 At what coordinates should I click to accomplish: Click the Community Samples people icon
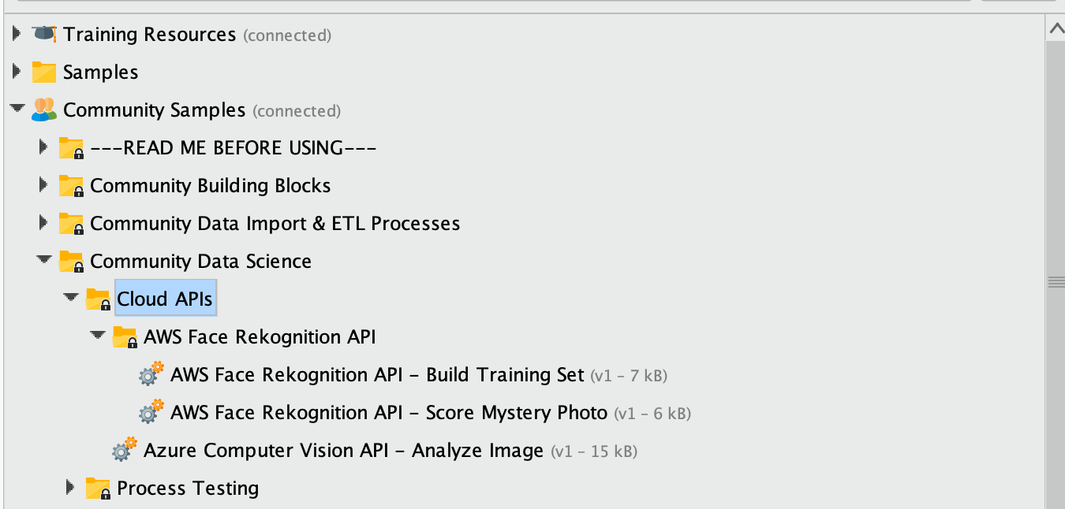click(44, 110)
